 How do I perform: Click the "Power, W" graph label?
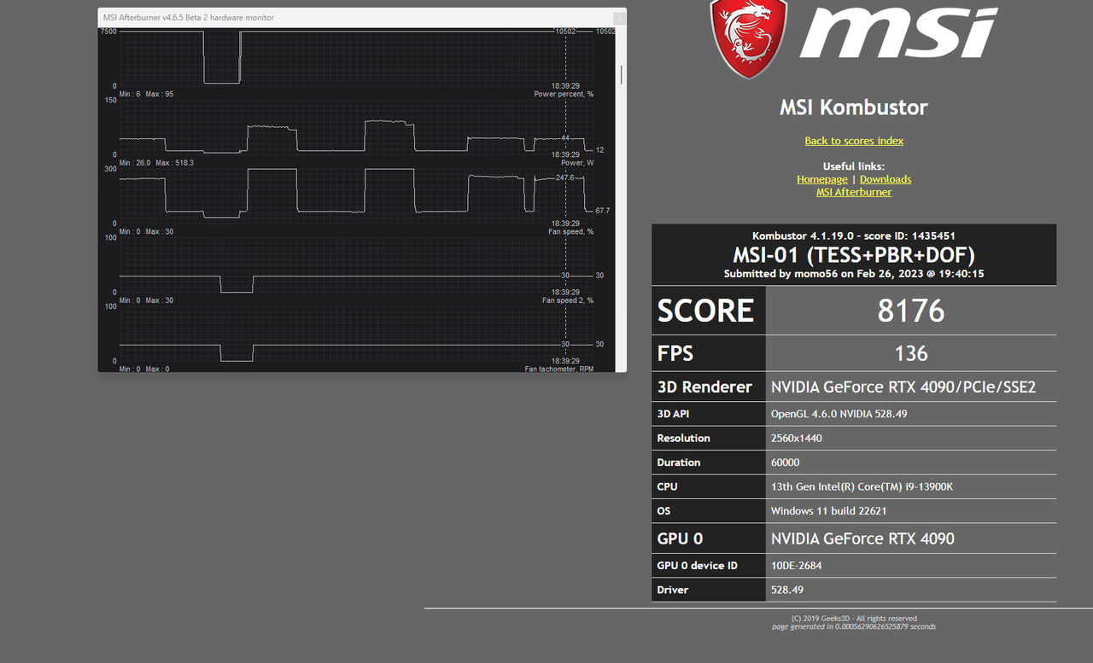(577, 162)
